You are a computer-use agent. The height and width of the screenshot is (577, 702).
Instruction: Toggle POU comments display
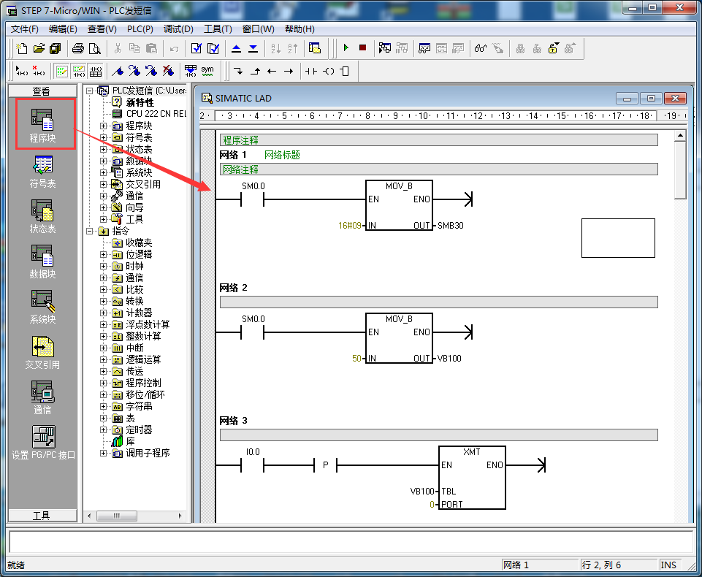click(x=62, y=71)
